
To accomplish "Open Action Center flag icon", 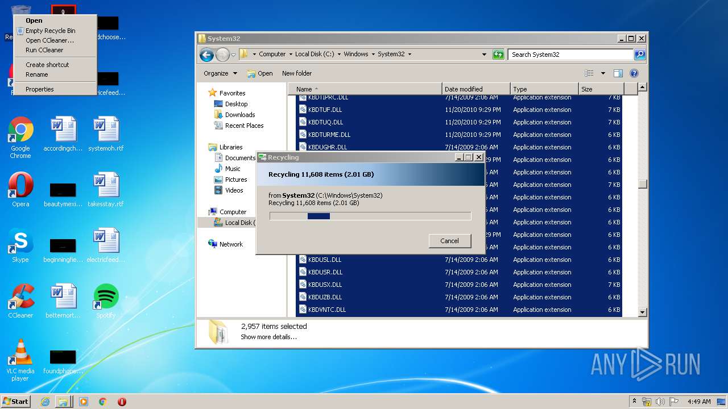I will pyautogui.click(x=674, y=402).
